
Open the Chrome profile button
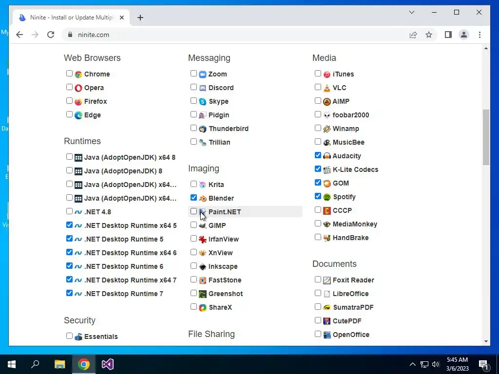(x=464, y=35)
